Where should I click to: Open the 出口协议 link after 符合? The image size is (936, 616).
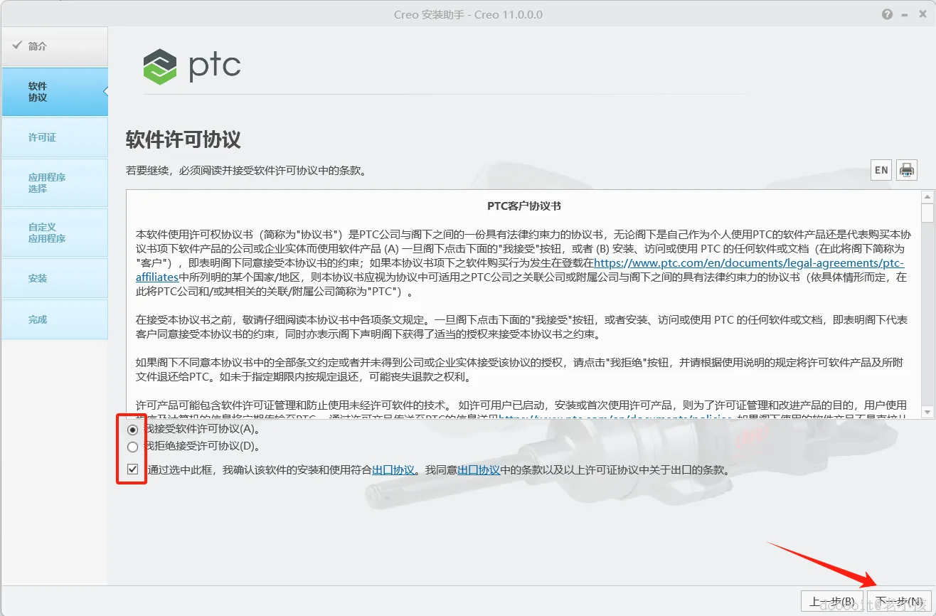coord(393,469)
